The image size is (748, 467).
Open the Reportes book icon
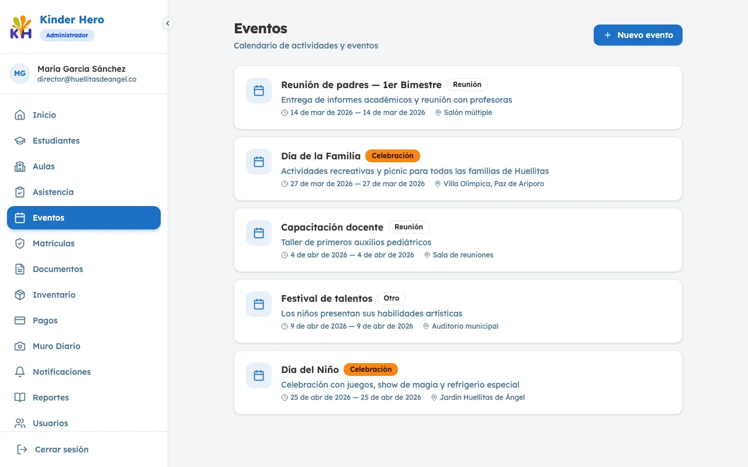(19, 398)
